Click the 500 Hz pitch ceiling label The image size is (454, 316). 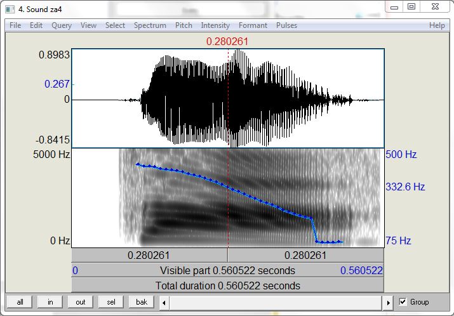[x=401, y=155]
